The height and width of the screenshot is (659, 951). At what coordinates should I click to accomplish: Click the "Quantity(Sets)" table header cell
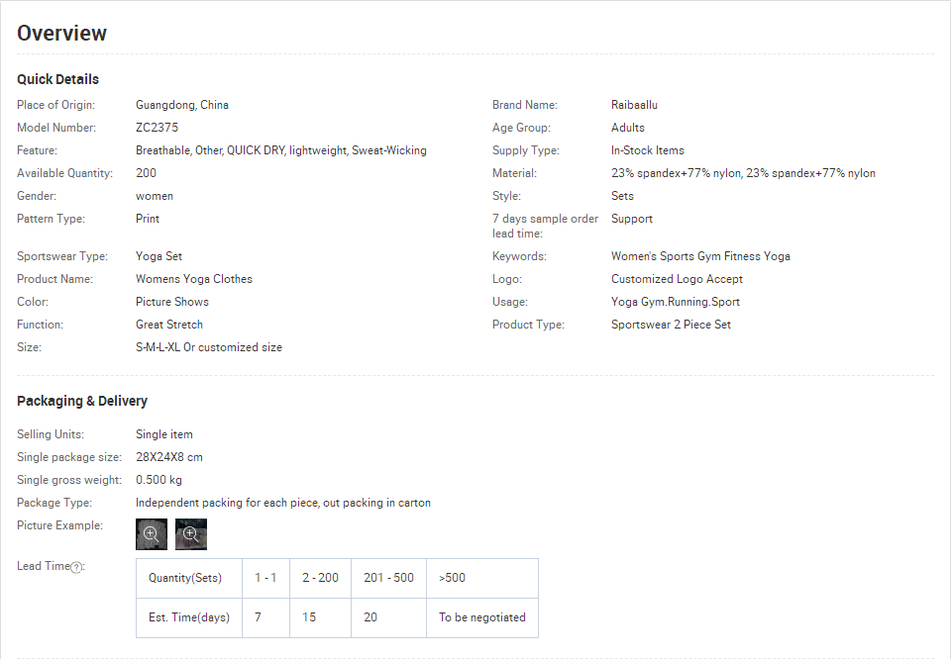coord(188,578)
